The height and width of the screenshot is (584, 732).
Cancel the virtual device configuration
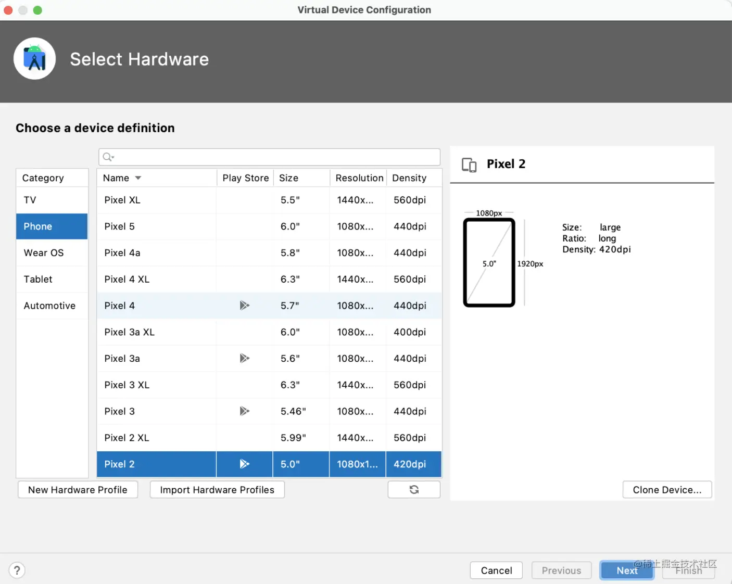[496, 570]
